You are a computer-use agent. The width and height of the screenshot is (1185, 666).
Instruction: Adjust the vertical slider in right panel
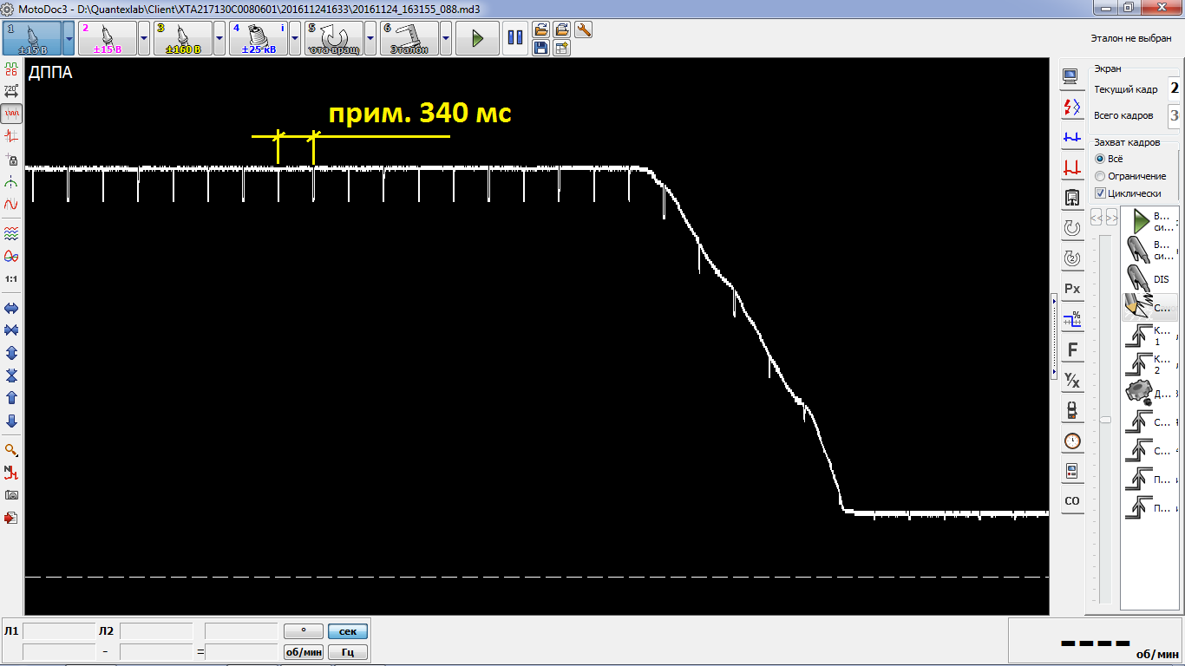coord(1105,420)
